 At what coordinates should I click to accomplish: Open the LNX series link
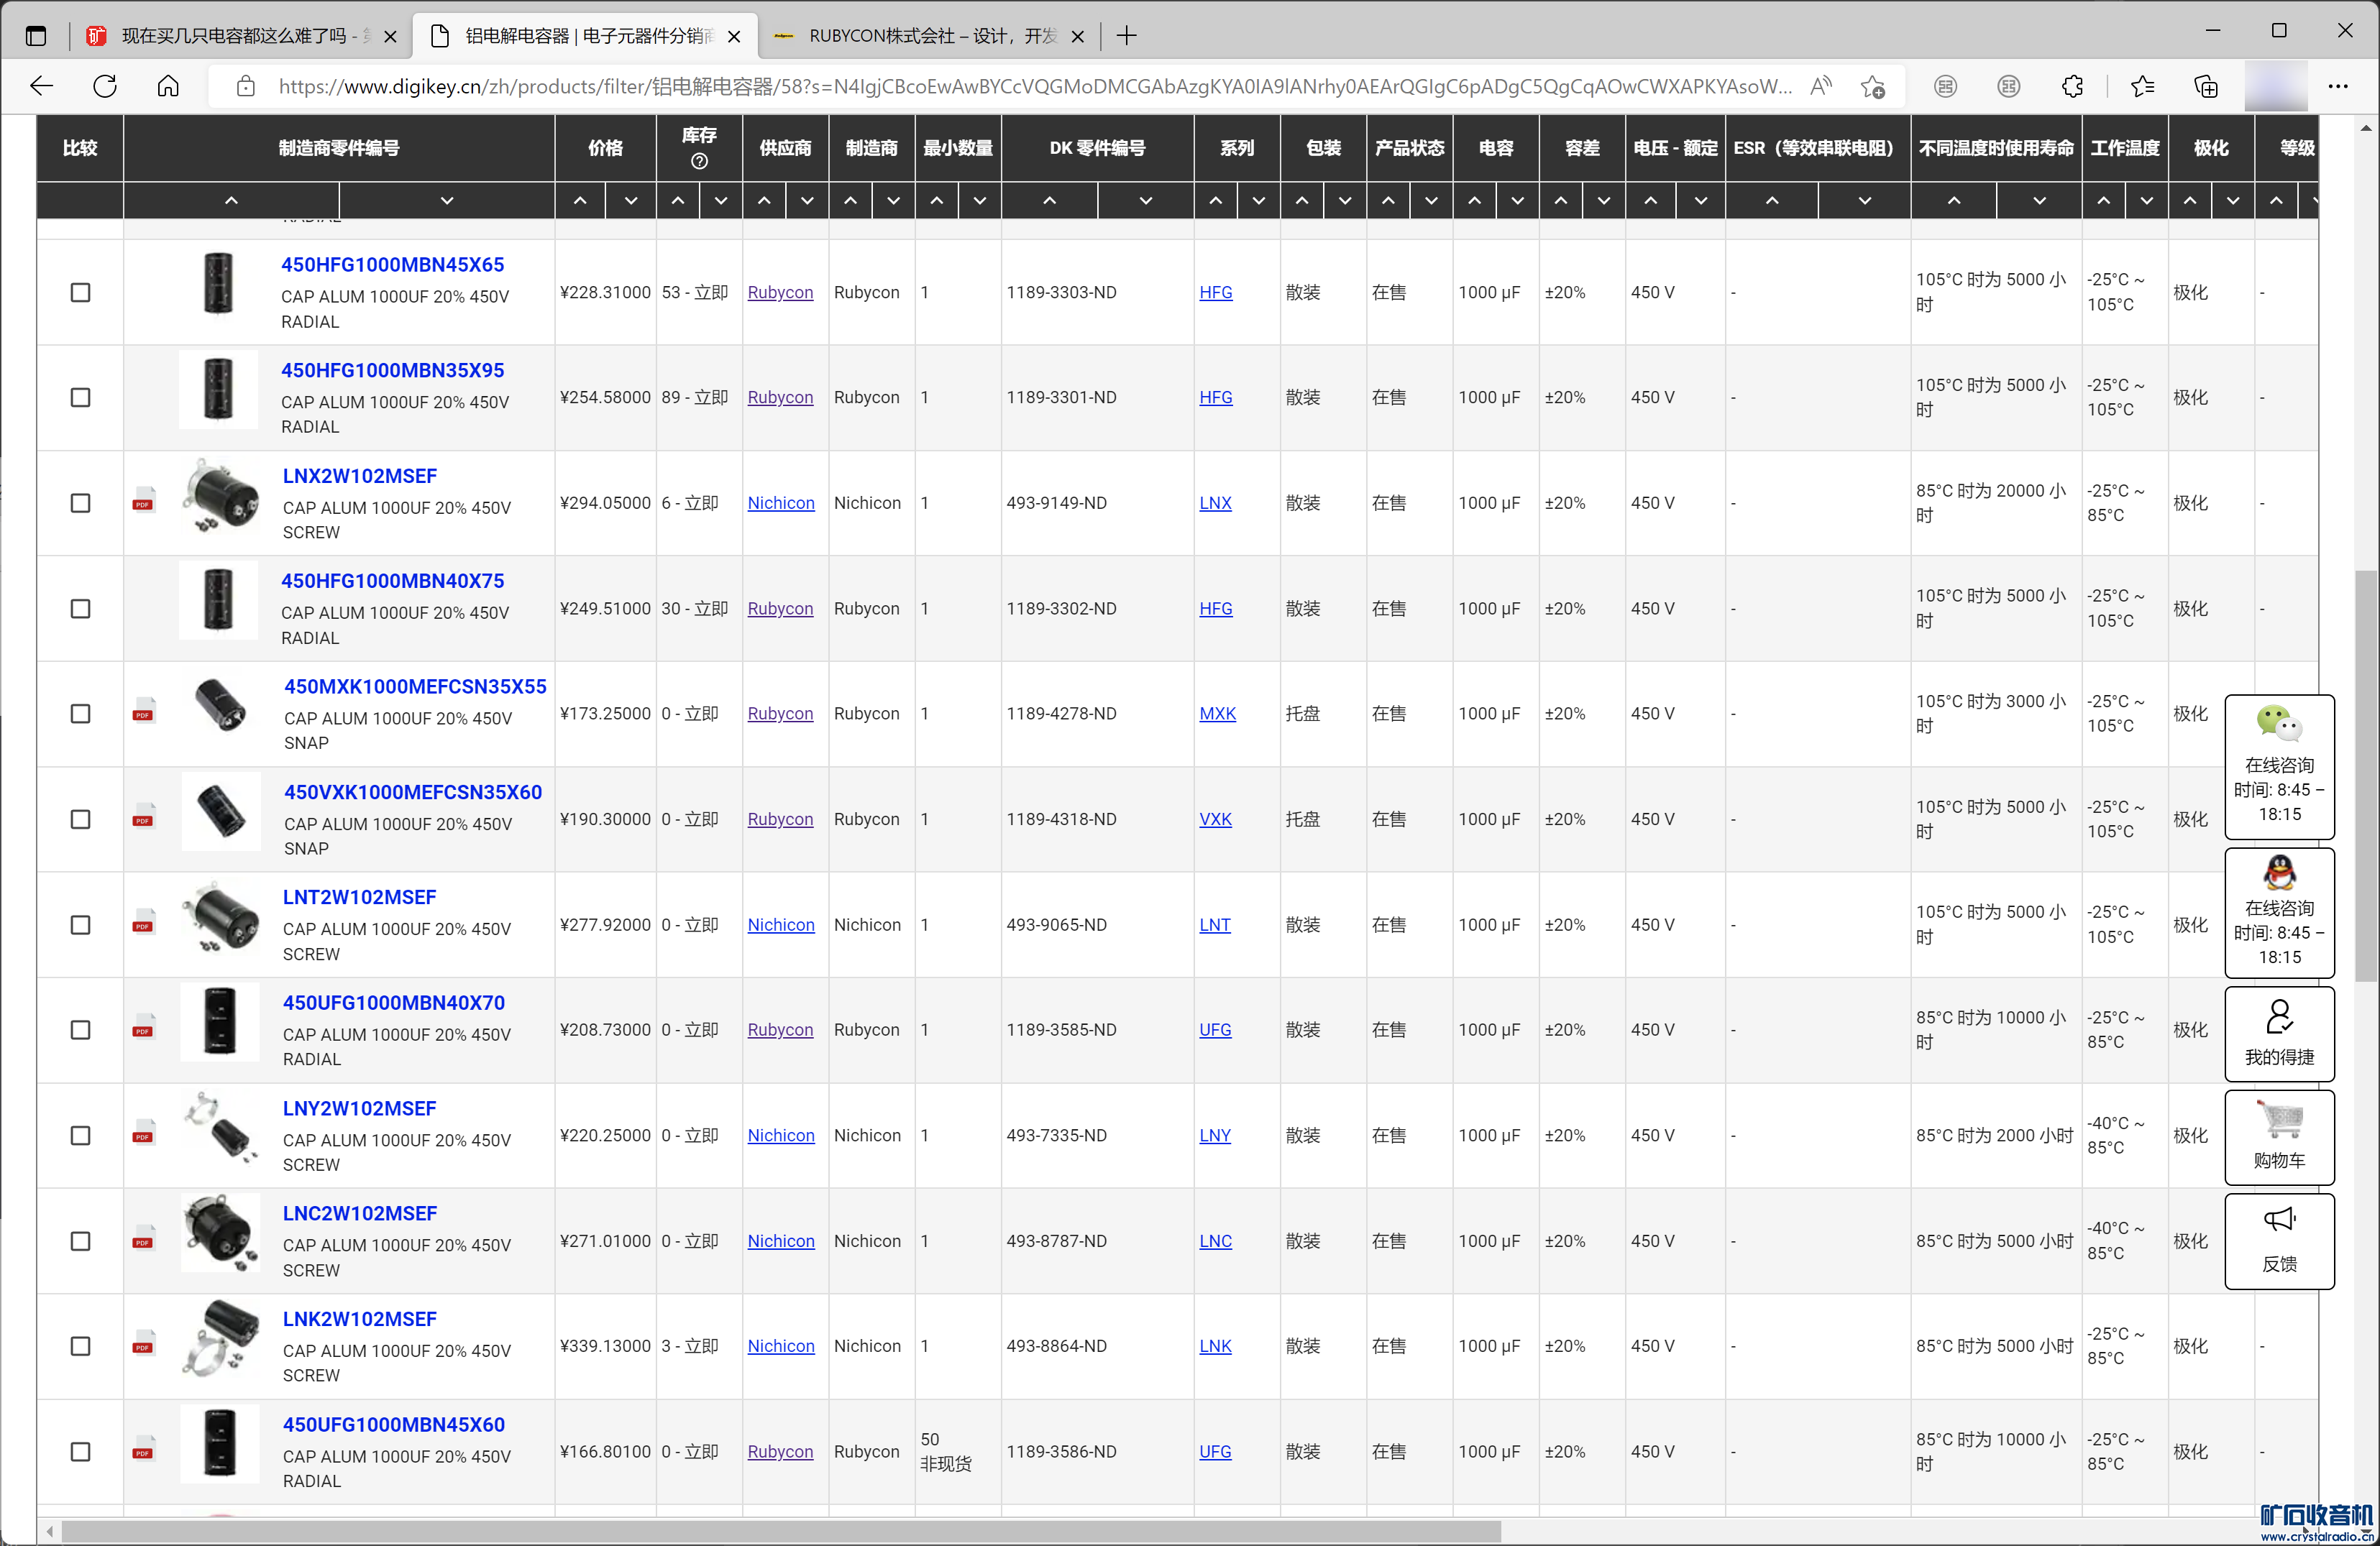click(1215, 504)
